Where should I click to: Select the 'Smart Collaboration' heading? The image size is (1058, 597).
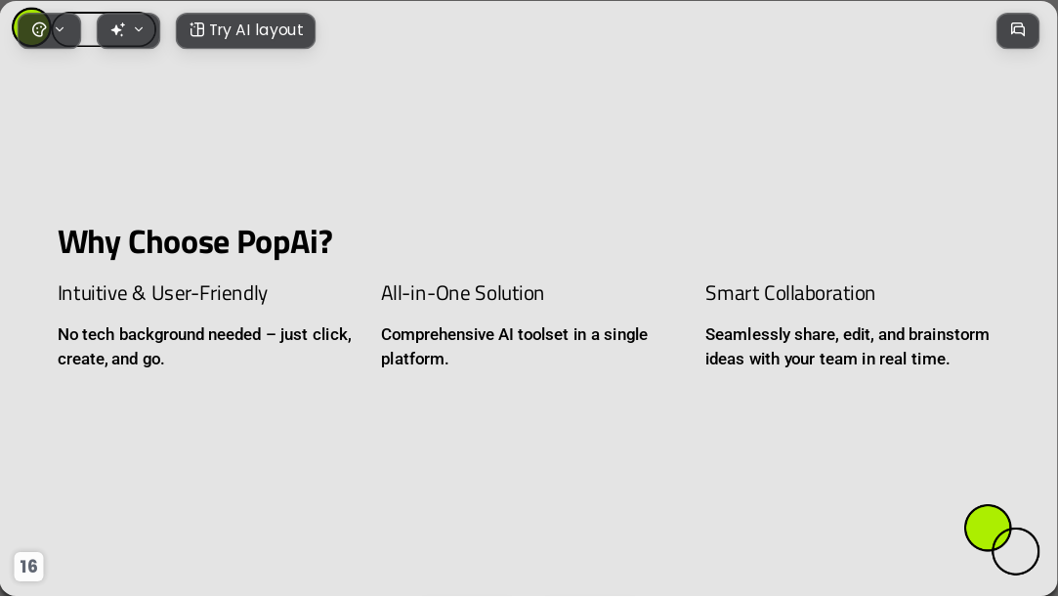(790, 293)
